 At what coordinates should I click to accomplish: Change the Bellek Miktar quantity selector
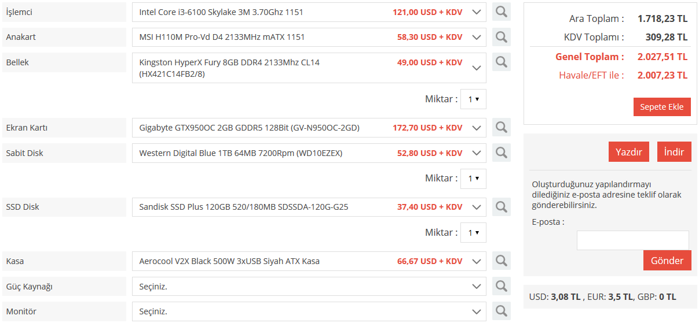pyautogui.click(x=473, y=99)
